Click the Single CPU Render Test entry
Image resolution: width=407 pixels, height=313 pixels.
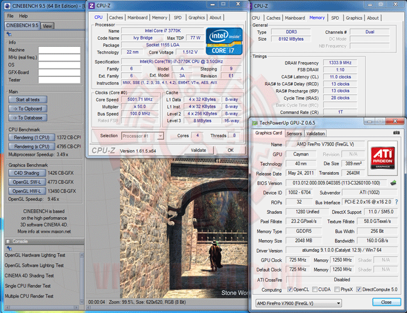[x=28, y=286]
